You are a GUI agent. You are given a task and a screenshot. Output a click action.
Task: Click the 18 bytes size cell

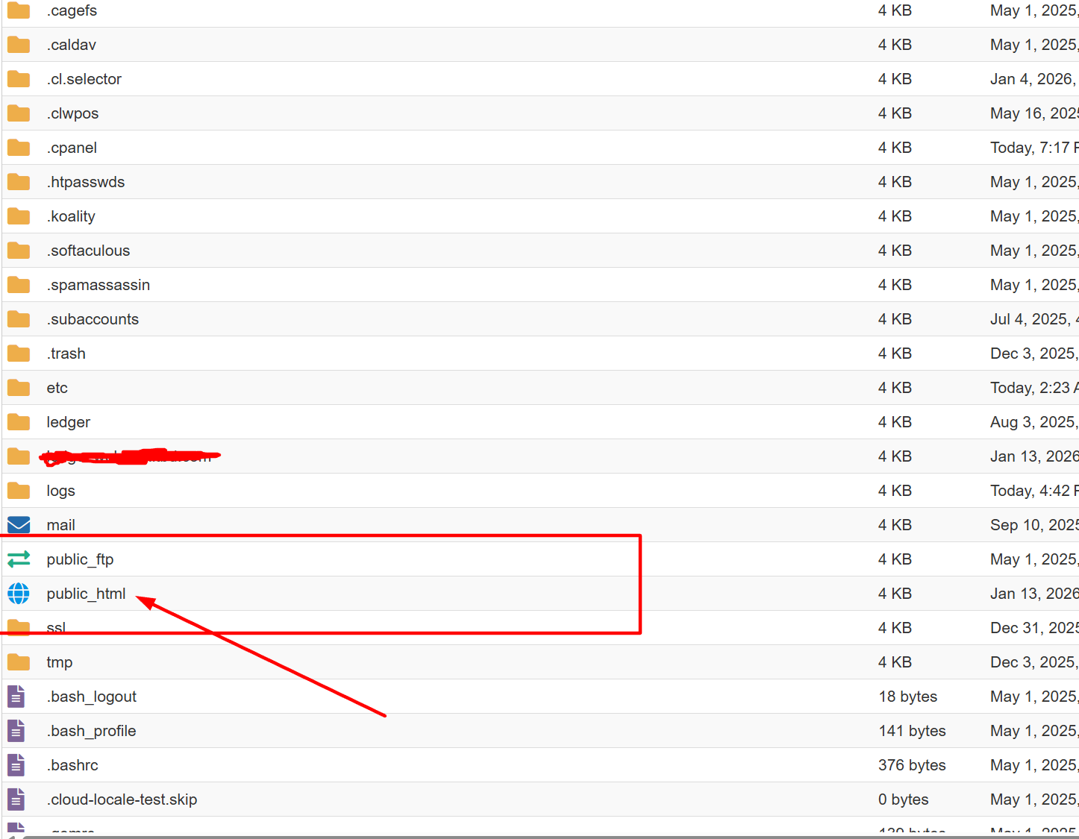(x=907, y=697)
